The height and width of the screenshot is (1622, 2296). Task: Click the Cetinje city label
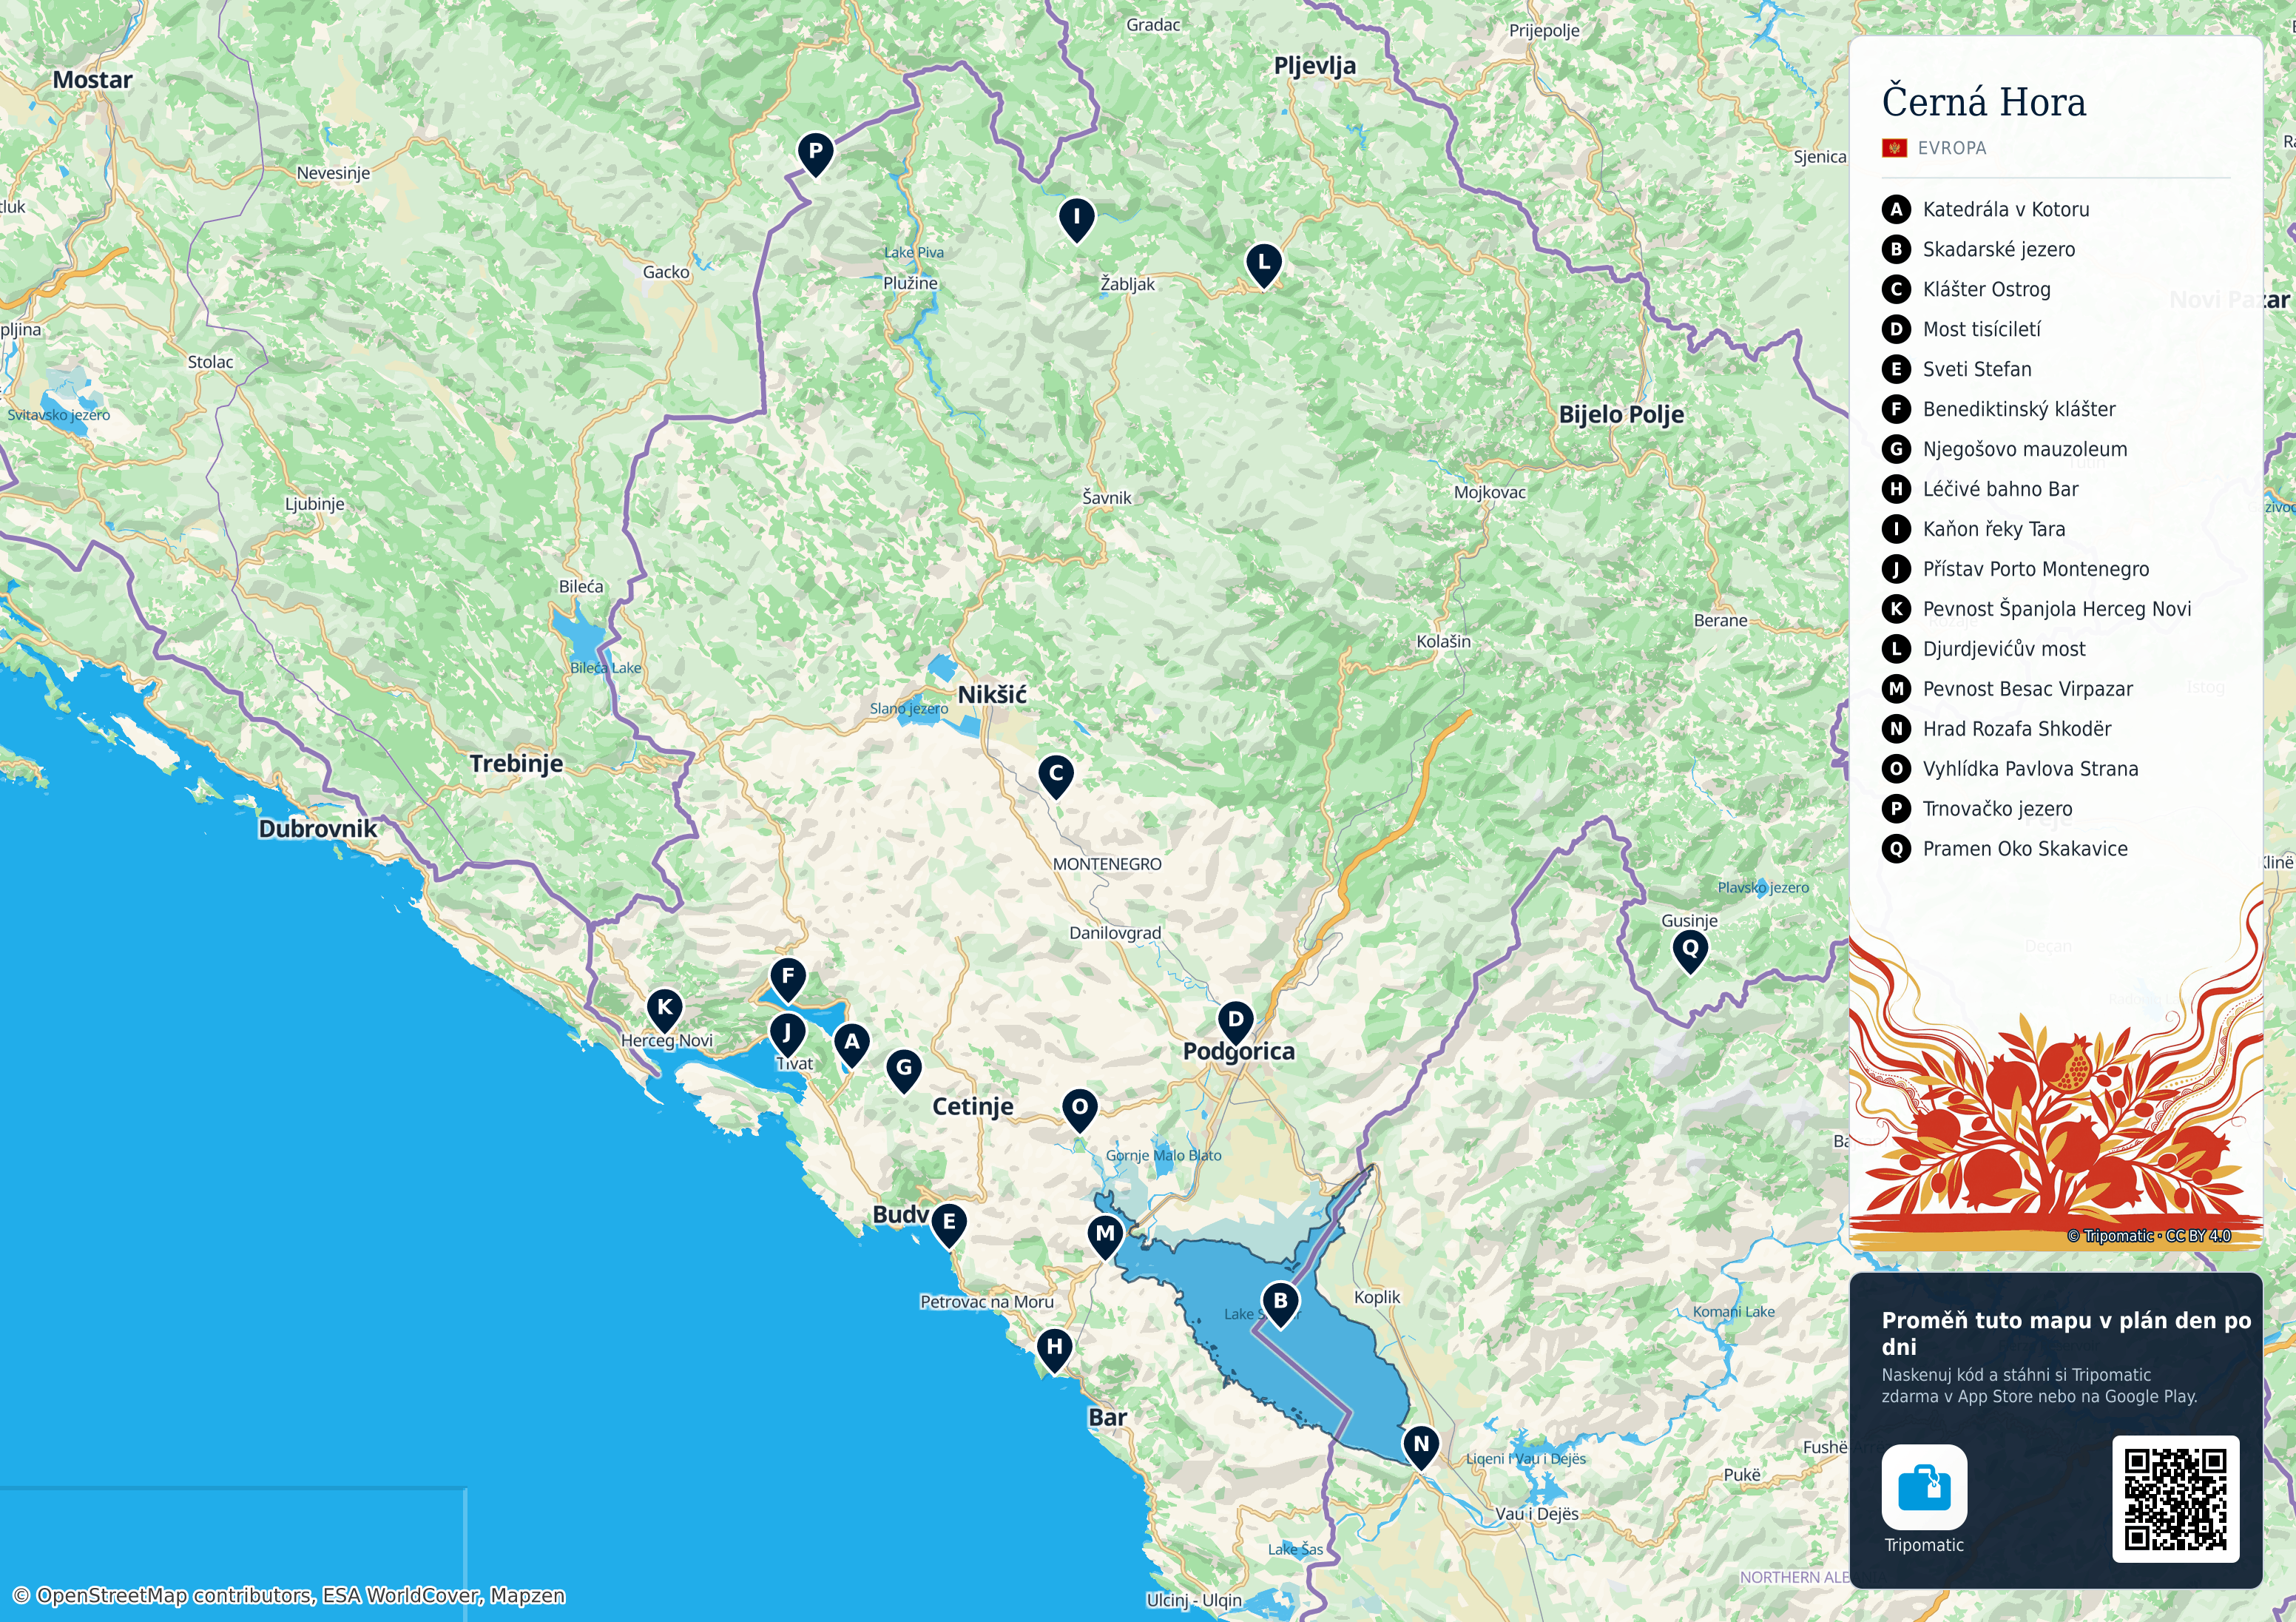[973, 1107]
